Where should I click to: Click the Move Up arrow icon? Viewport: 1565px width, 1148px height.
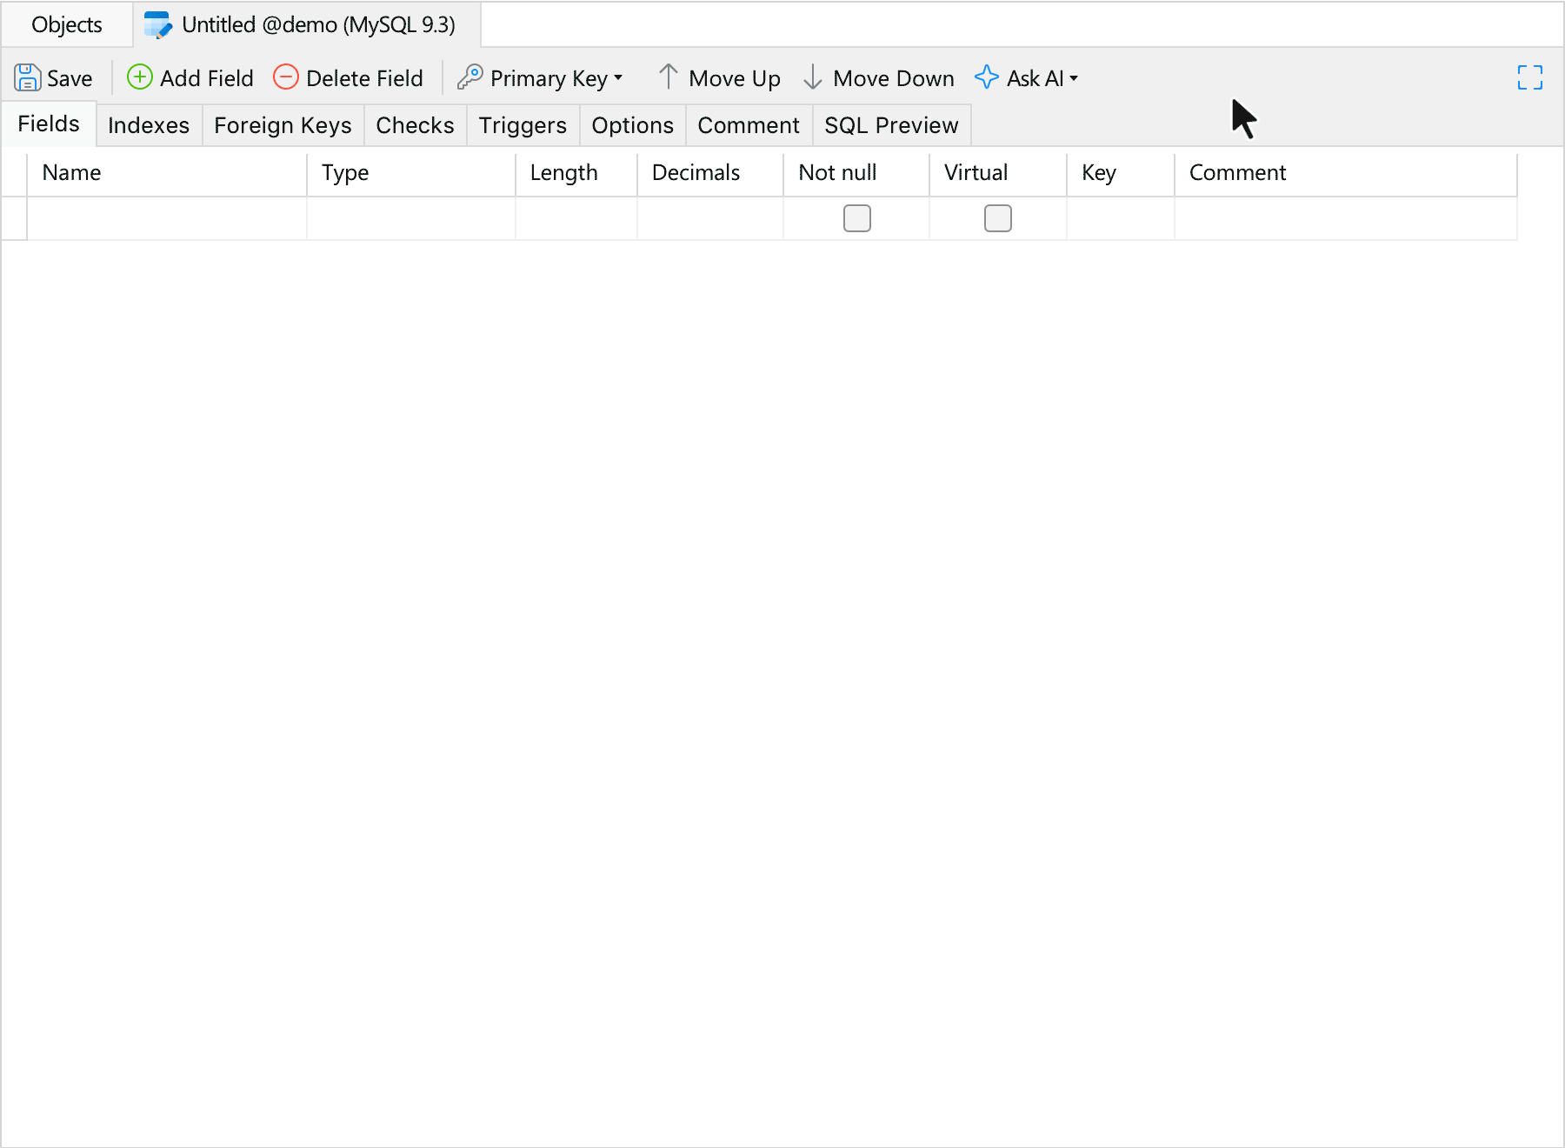668,77
